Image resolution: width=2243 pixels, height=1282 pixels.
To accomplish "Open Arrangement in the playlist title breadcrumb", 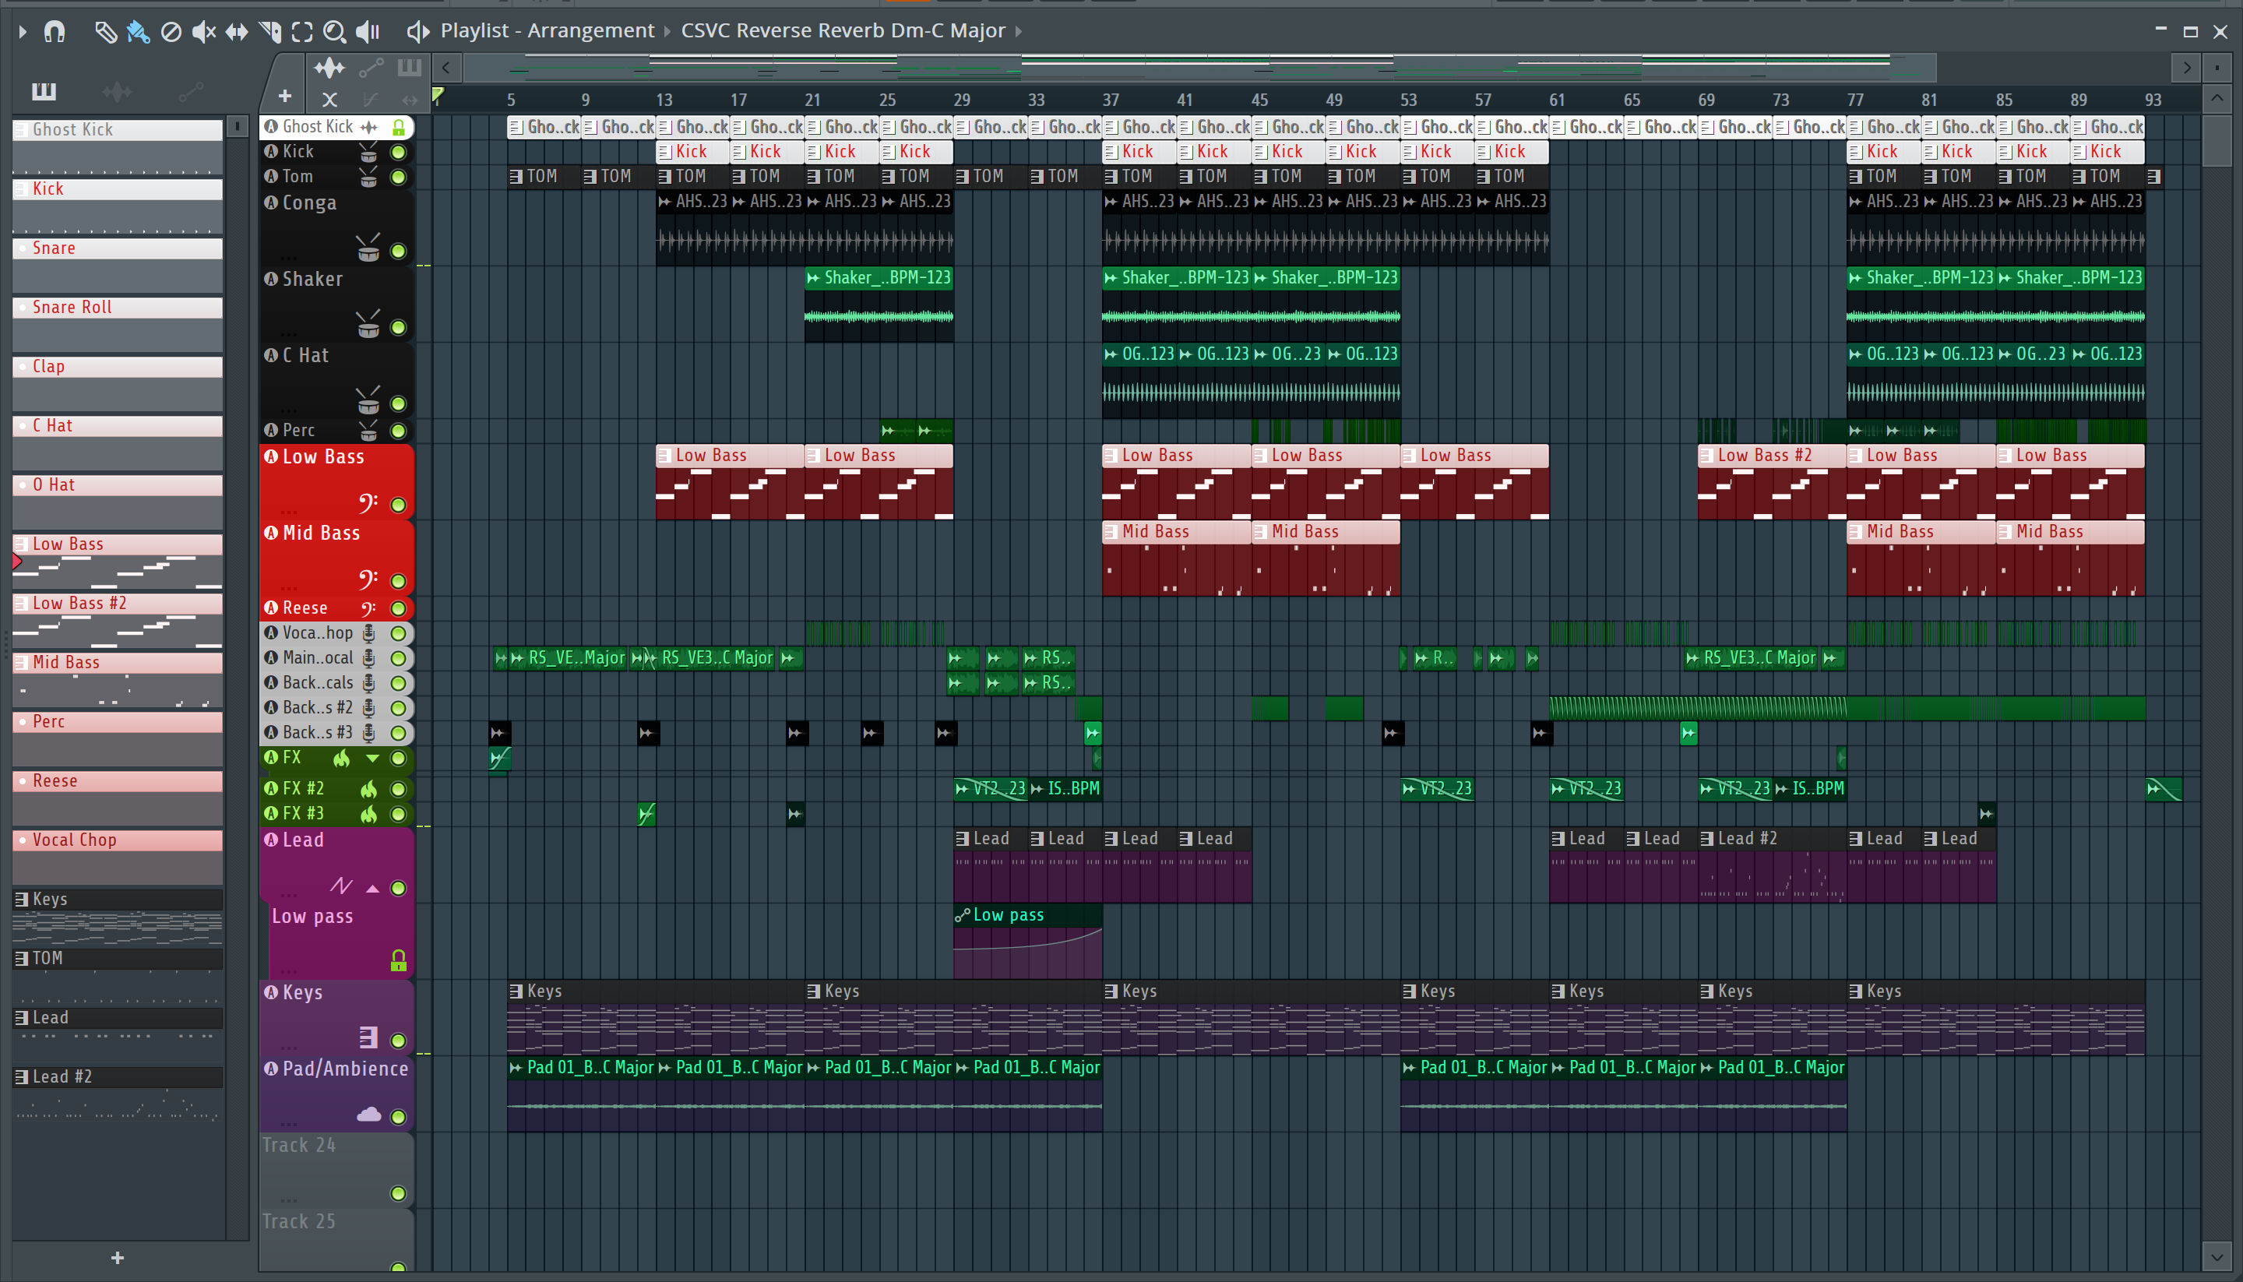I will pyautogui.click(x=590, y=31).
